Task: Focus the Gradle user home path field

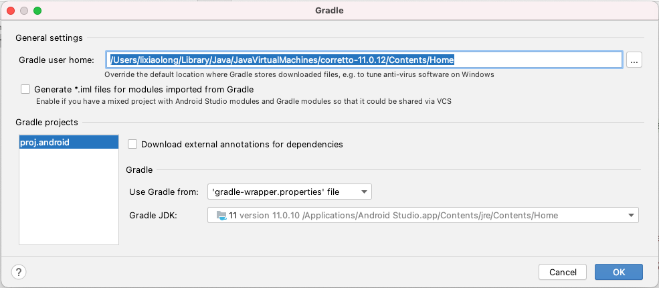Action: (364, 60)
